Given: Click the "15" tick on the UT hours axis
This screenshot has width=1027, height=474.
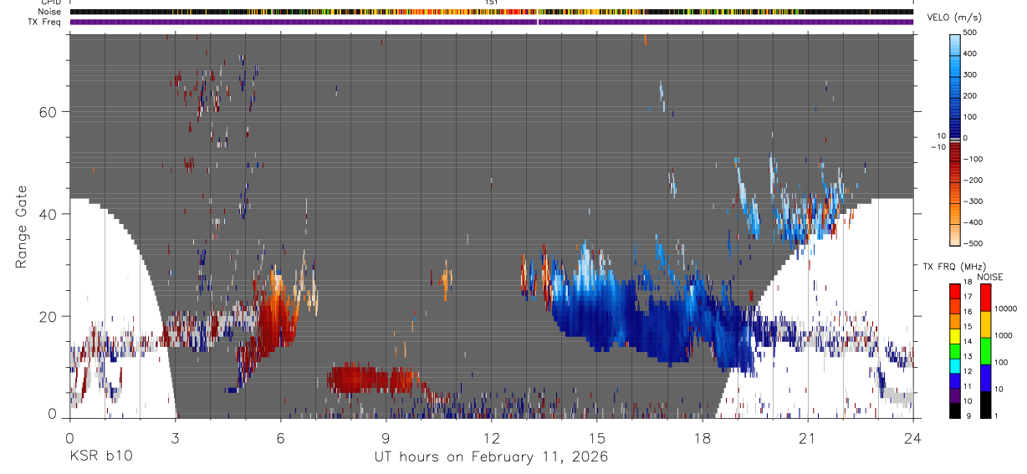Looking at the screenshot, I should click(x=596, y=438).
